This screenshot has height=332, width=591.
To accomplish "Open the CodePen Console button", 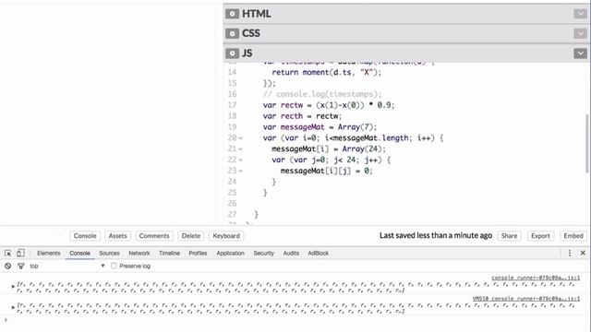I will click(x=85, y=236).
